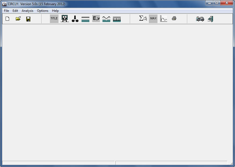This screenshot has height=167, width=235.
Task: Open the File menu
Action: (6, 11)
